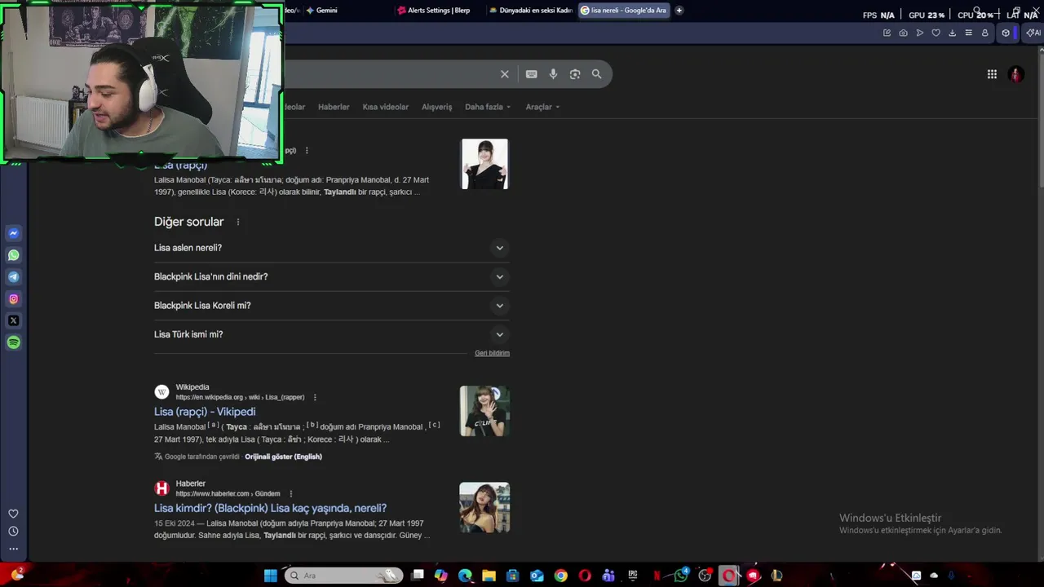This screenshot has height=587, width=1044.
Task: Open Microsoft Edge from the taskbar
Action: 465,576
